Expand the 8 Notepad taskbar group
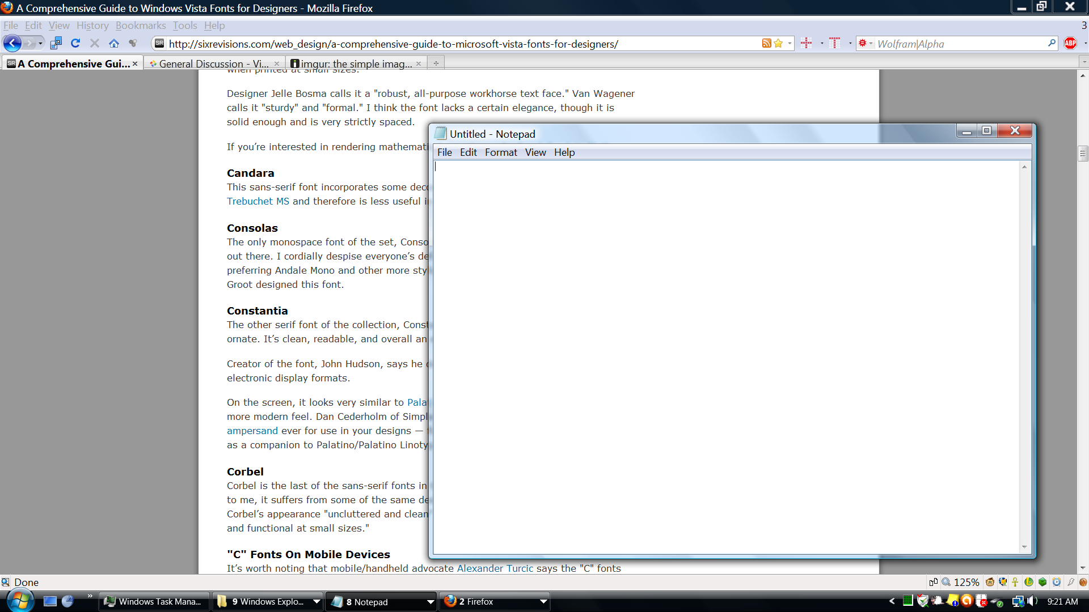Viewport: 1089px width, 612px height. coord(430,602)
